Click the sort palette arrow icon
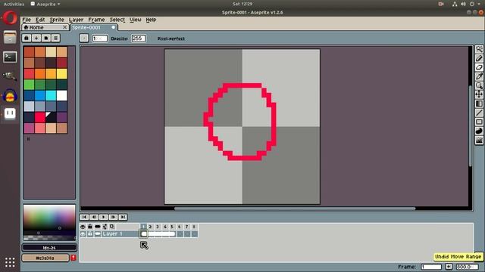 coord(36,38)
